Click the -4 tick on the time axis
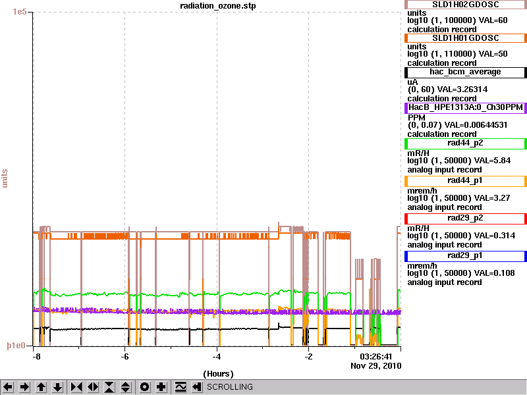The width and height of the screenshot is (527, 395). click(x=217, y=357)
